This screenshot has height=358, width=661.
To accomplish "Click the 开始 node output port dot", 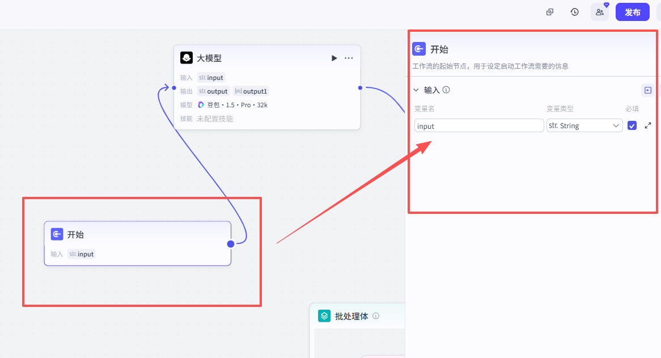I will 231,244.
